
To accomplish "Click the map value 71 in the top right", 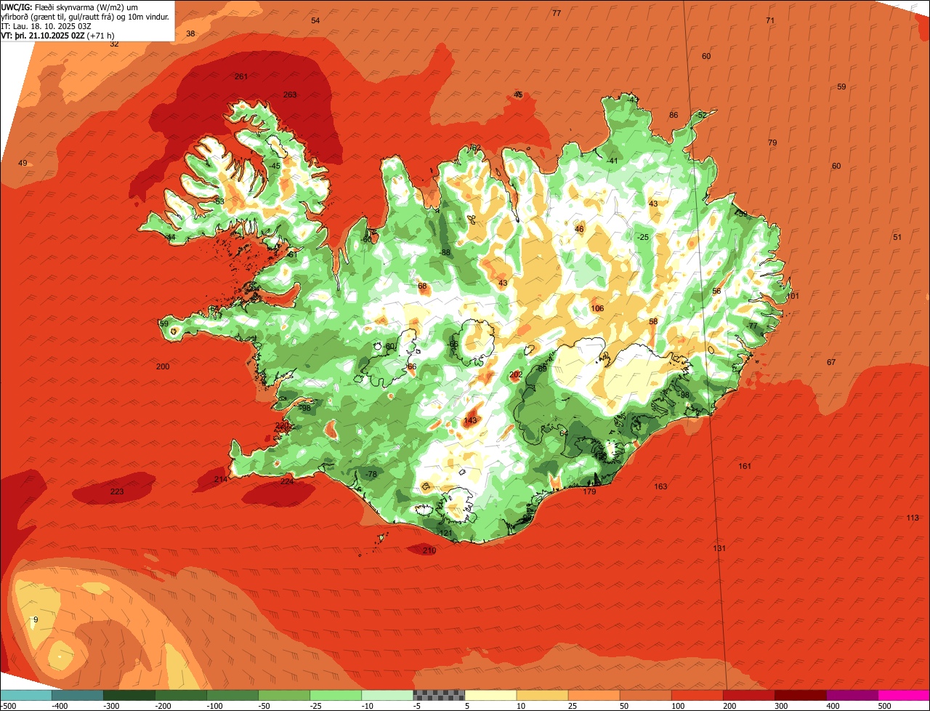I will click(770, 21).
